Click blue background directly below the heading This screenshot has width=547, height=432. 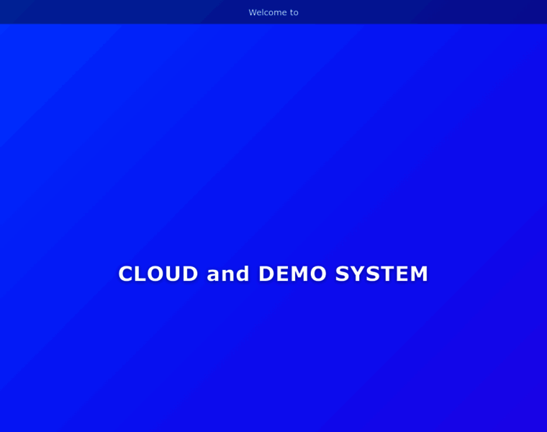[x=273, y=331]
